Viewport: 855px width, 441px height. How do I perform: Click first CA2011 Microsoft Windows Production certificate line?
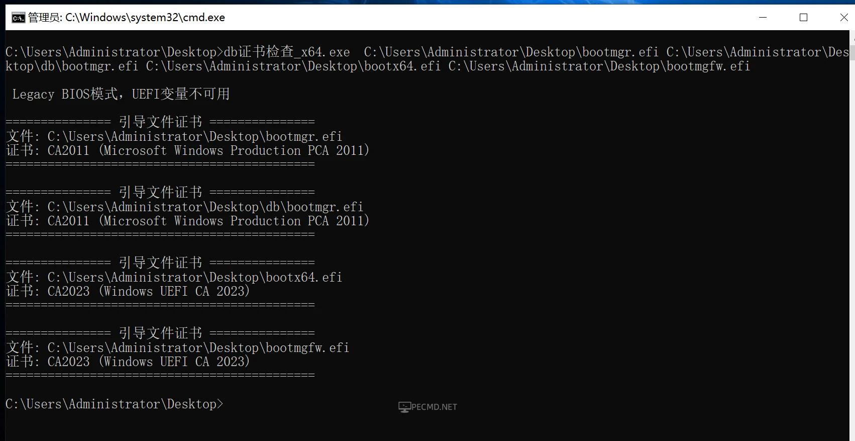click(188, 150)
